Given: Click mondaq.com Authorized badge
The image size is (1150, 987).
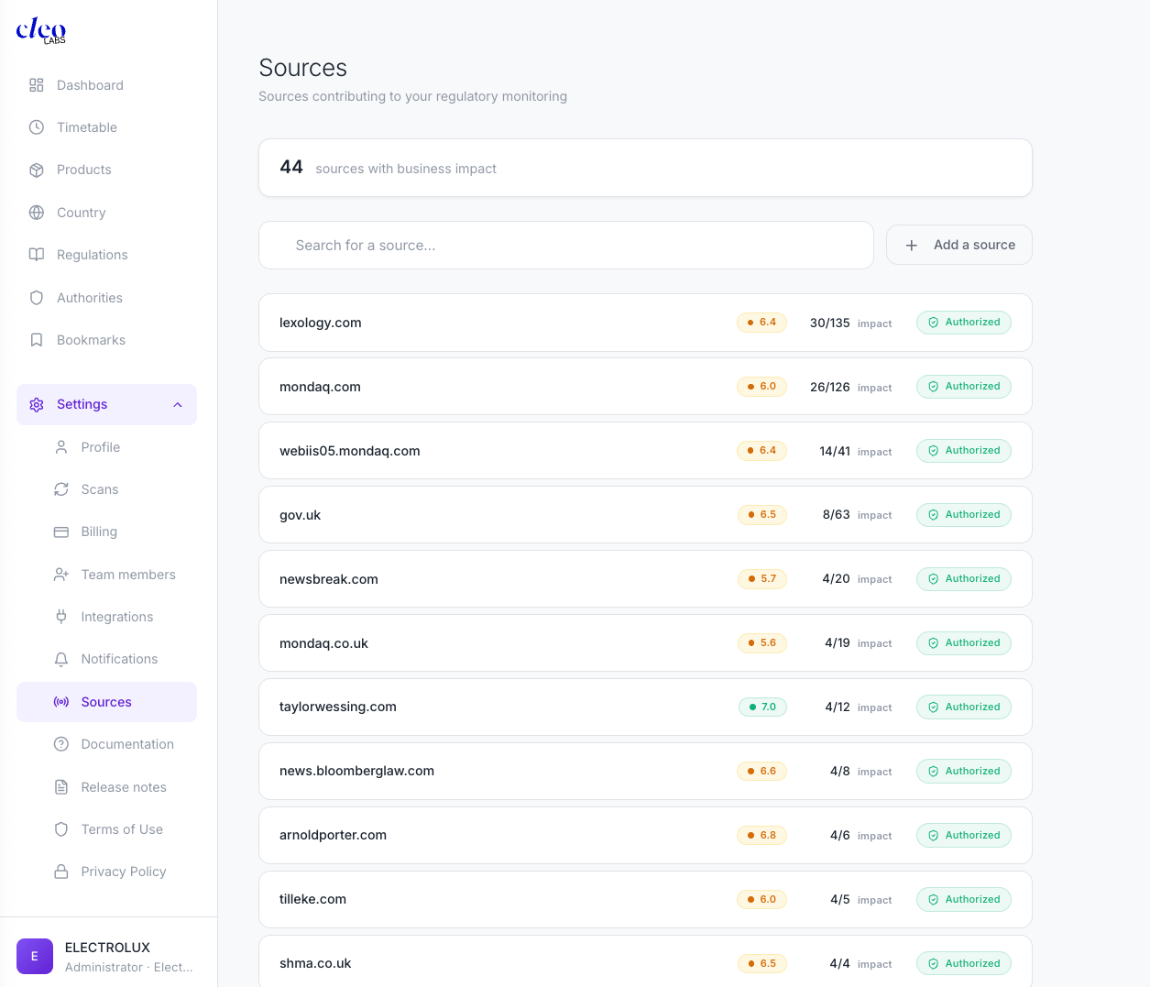Looking at the screenshot, I should coord(964,387).
